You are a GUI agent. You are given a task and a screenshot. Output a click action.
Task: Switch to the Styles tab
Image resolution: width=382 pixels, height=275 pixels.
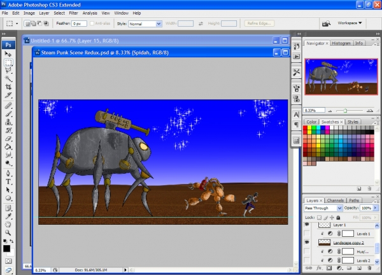coord(353,122)
